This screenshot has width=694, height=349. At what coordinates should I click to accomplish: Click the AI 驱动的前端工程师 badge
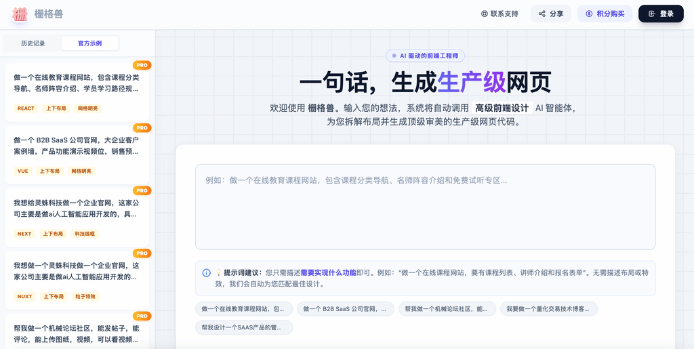click(x=426, y=56)
